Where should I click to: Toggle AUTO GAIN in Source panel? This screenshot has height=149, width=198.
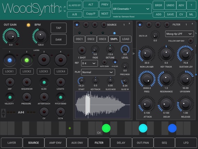click(104, 62)
